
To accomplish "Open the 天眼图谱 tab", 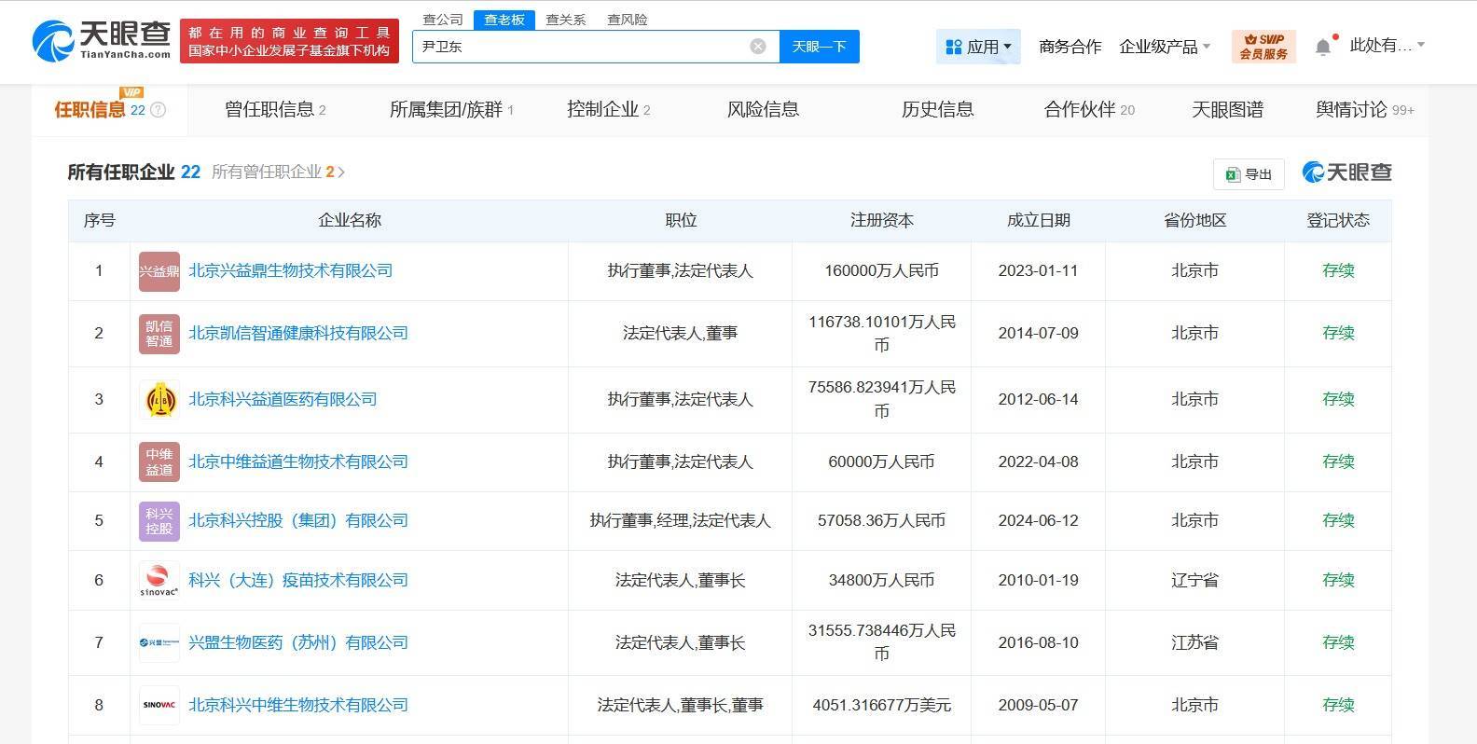I will tap(1227, 110).
